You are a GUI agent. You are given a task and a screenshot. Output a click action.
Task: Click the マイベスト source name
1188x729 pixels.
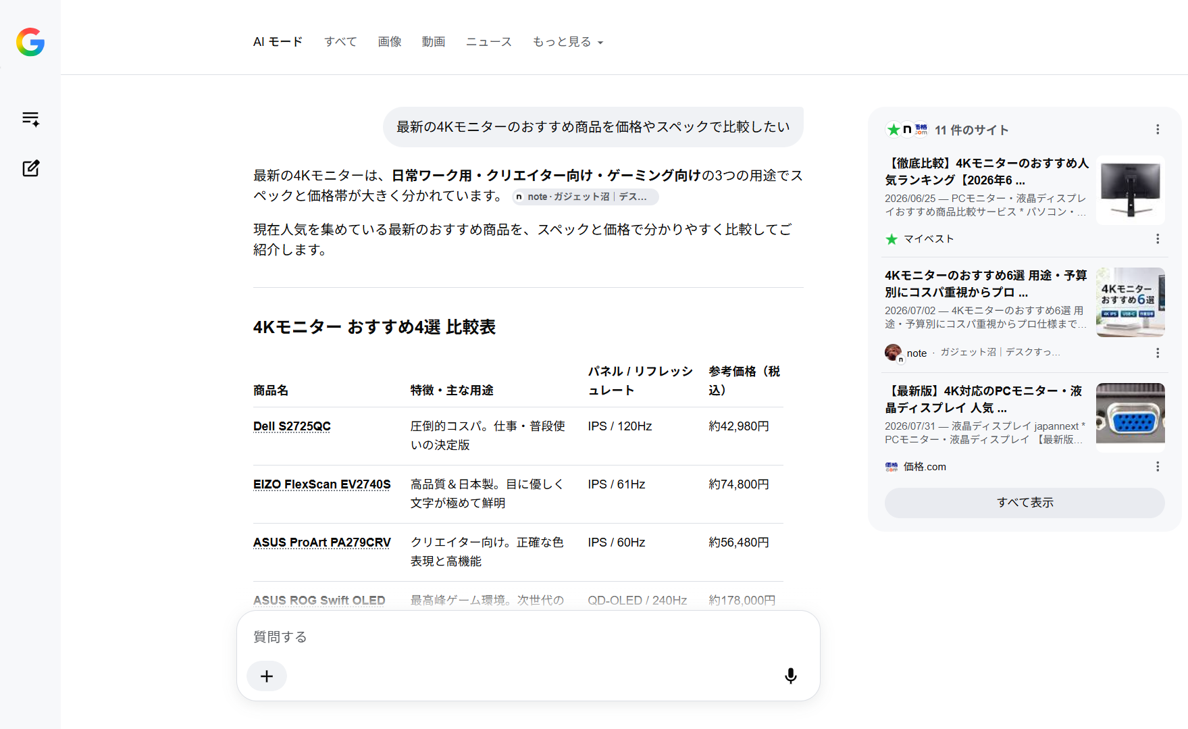click(929, 239)
